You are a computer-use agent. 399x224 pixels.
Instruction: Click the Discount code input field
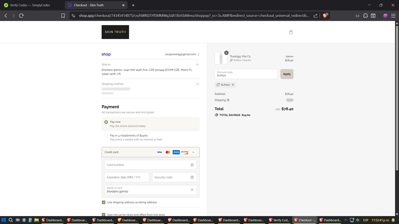click(x=246, y=74)
